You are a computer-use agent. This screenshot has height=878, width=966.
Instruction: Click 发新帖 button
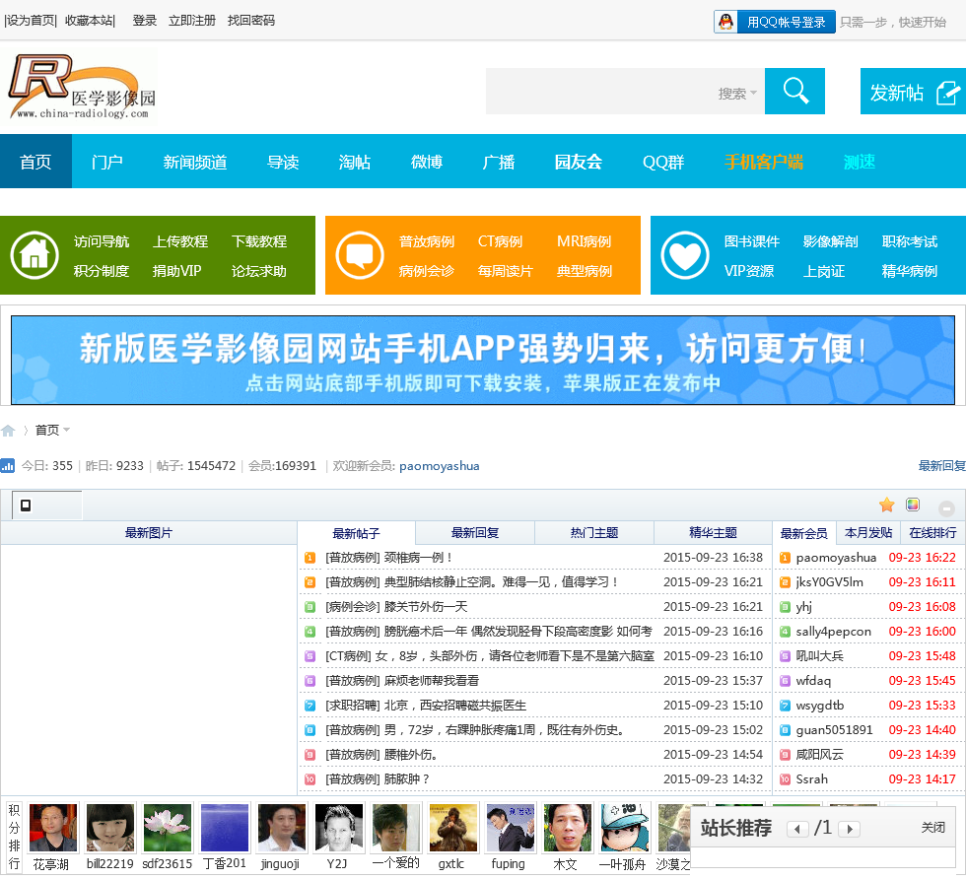click(913, 91)
